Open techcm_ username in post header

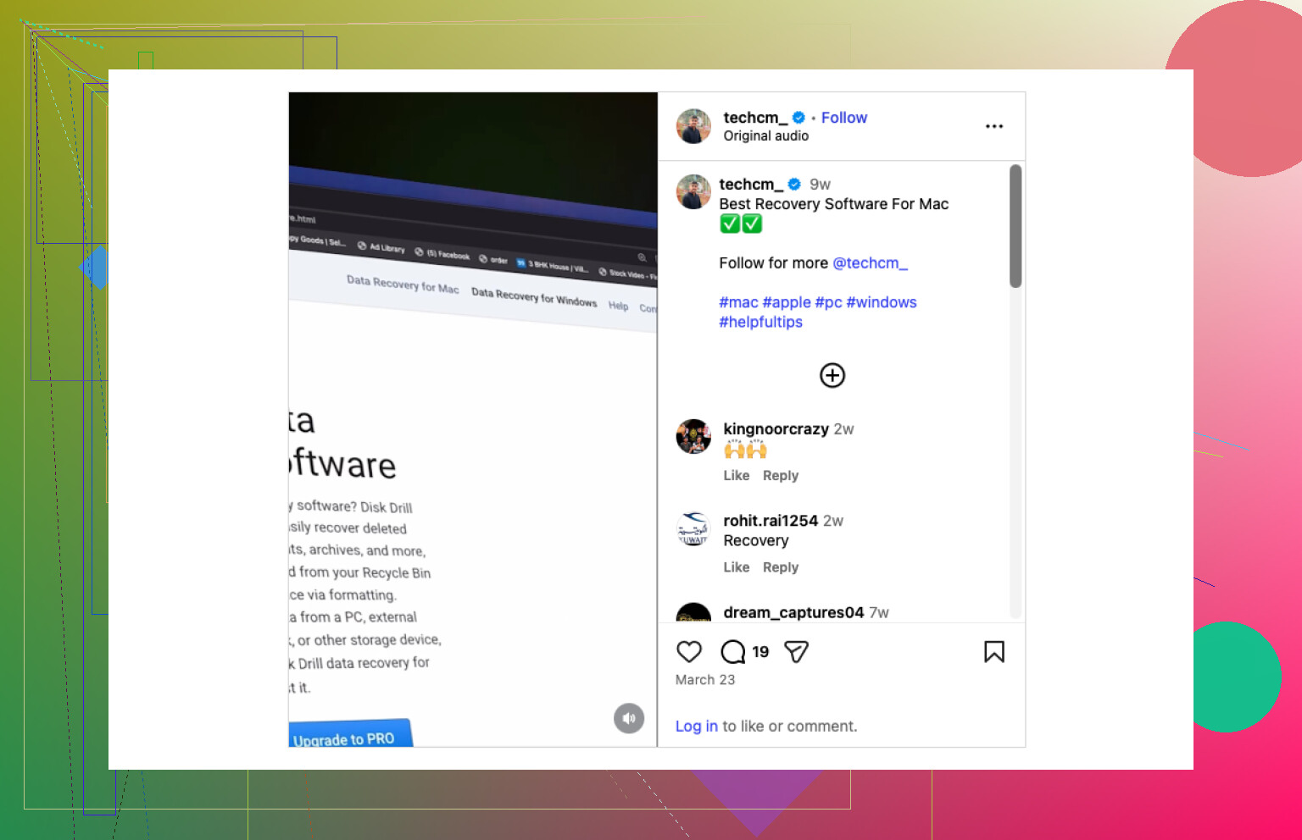tap(755, 118)
